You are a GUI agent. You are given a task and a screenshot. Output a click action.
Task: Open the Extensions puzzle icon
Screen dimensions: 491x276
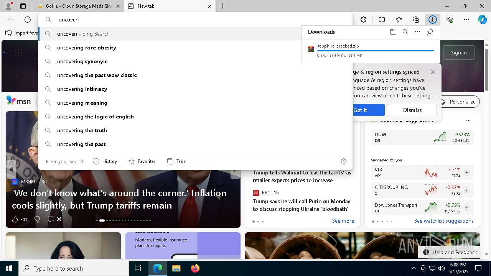pos(363,20)
